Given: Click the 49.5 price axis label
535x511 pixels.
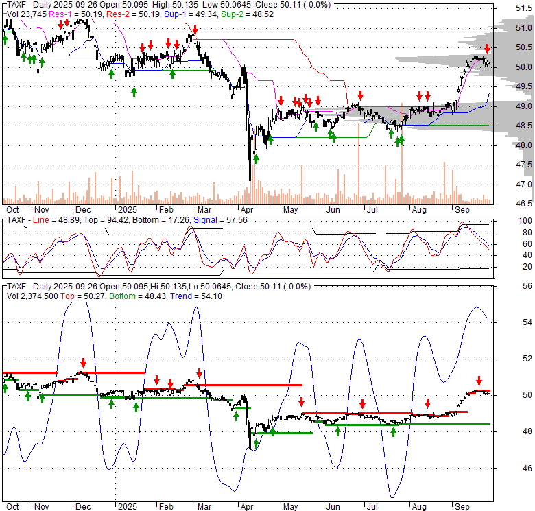Looking at the screenshot, I should point(524,86).
